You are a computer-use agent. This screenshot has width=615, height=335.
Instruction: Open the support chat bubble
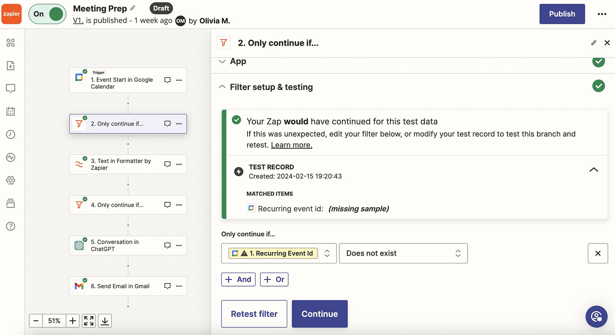(596, 316)
